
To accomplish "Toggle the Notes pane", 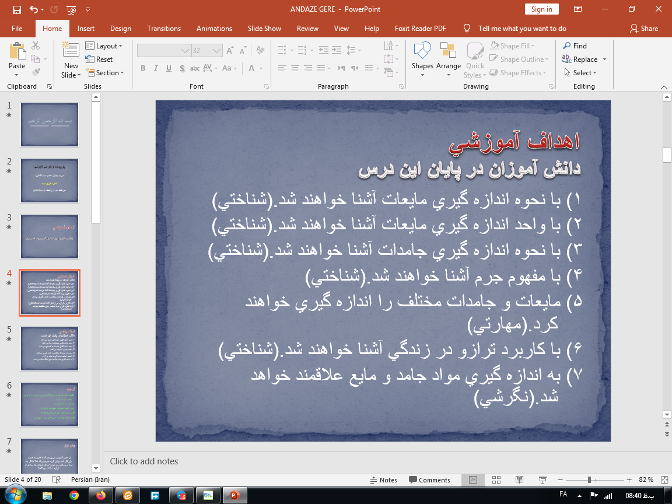I will [384, 480].
